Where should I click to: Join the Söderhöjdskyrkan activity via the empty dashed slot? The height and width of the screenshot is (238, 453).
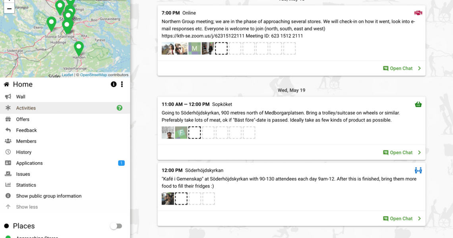(181, 198)
